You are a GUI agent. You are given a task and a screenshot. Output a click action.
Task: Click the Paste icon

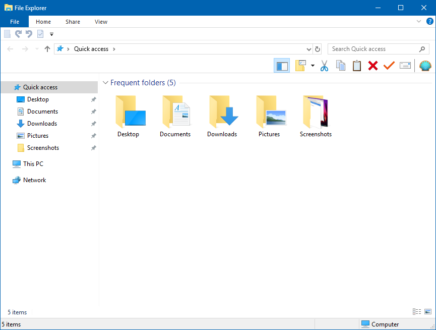click(x=356, y=65)
